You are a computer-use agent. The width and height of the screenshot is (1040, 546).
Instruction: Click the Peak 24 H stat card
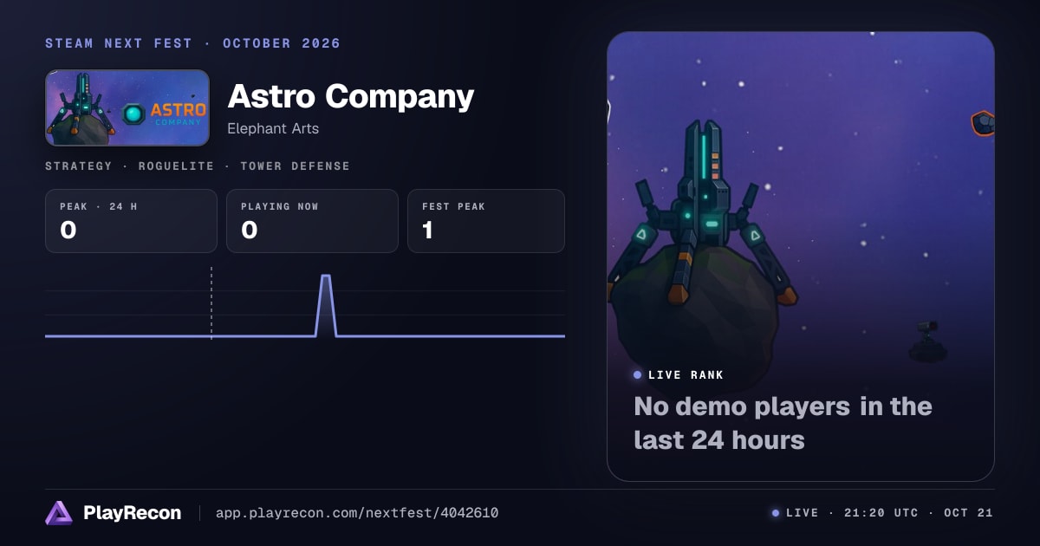[x=131, y=221]
